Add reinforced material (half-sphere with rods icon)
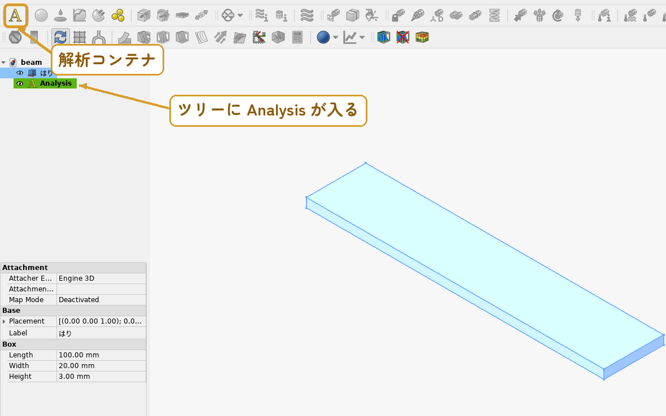The height and width of the screenshot is (416, 666). (99, 16)
